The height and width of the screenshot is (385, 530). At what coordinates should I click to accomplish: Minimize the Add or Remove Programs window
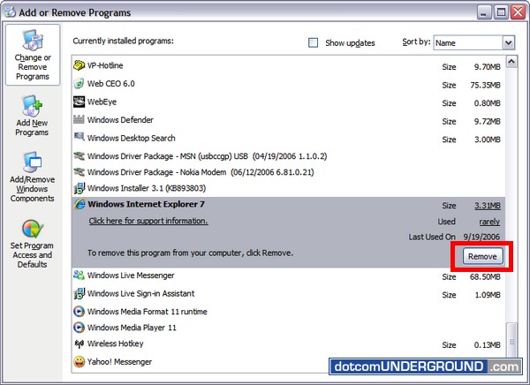pyautogui.click(x=484, y=12)
